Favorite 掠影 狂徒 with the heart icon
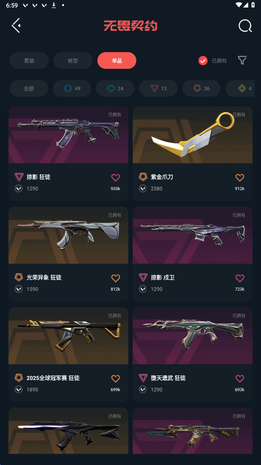261x465 pixels. coord(116,177)
